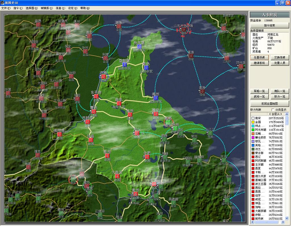Select the 曲阜 castle marker
The image size is (291, 226).
[x=119, y=104]
